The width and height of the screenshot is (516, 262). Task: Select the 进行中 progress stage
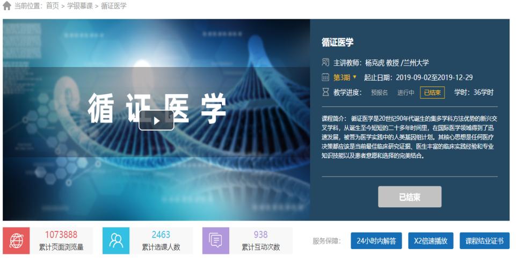pos(405,93)
